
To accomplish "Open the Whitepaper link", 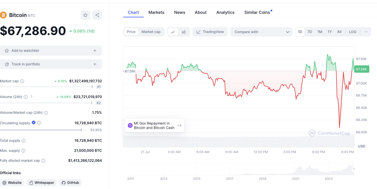I will pos(42,183).
